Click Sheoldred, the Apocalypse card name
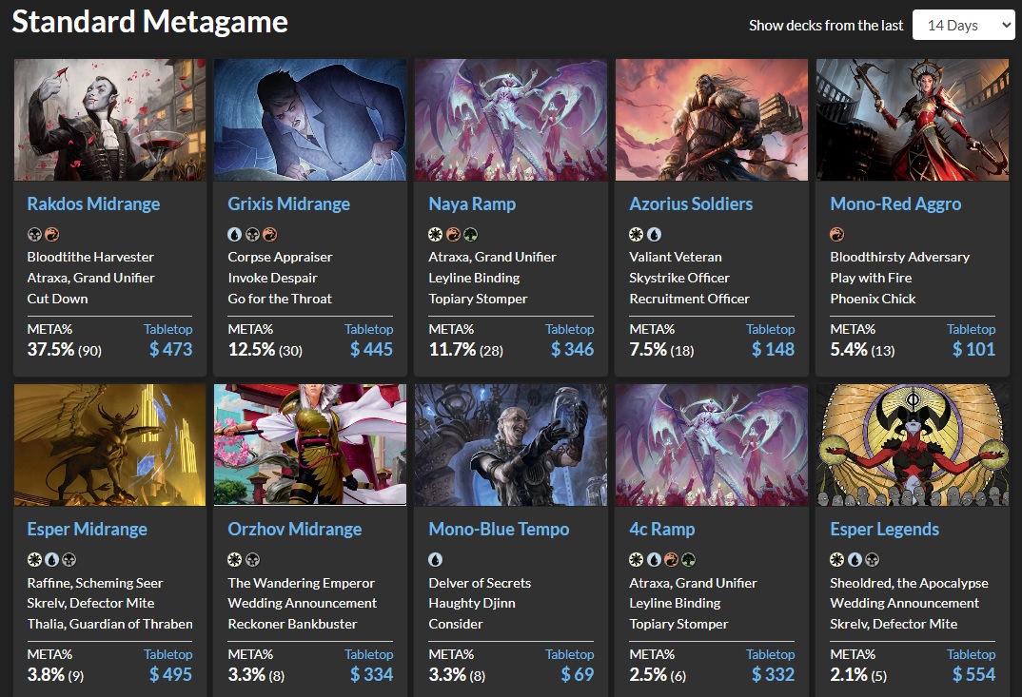This screenshot has height=697, width=1022. (x=909, y=583)
